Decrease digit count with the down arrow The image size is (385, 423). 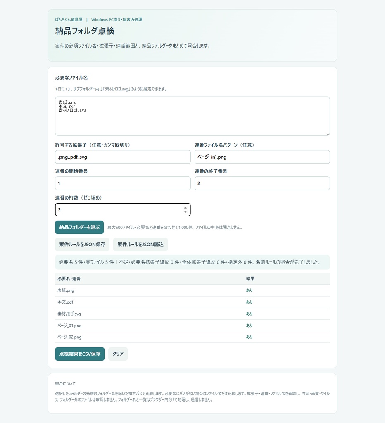[x=185, y=212]
